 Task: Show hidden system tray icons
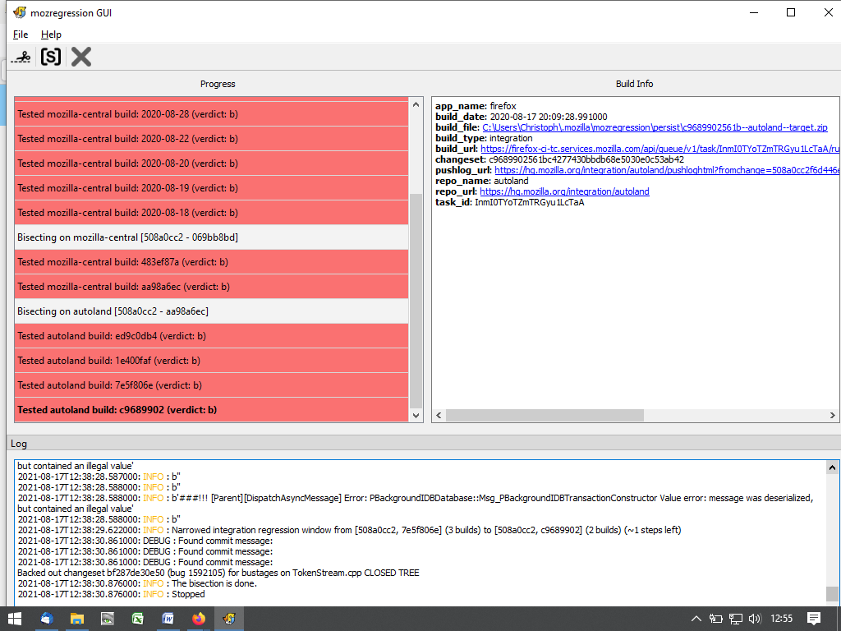click(696, 619)
